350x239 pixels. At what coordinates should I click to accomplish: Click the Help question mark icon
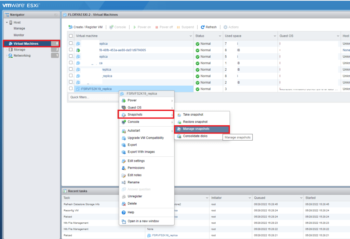124,212
